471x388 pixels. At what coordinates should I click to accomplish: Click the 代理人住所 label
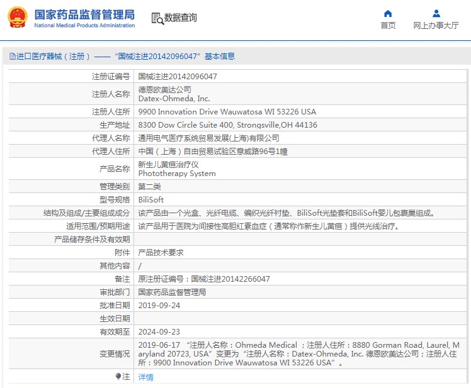click(111, 152)
